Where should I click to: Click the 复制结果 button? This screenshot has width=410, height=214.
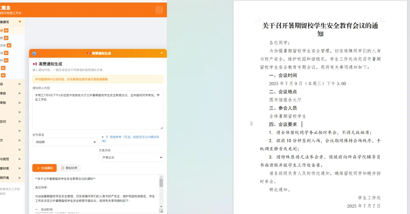coord(69,168)
